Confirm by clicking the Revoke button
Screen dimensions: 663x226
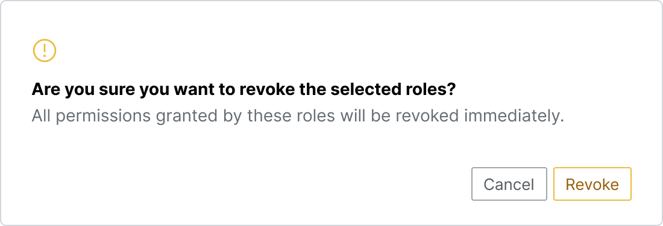click(x=592, y=184)
